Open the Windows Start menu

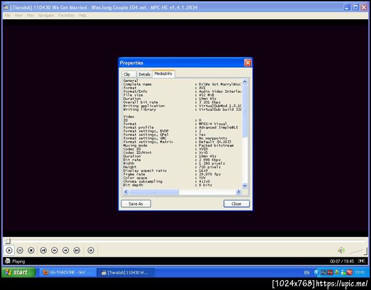point(19,272)
